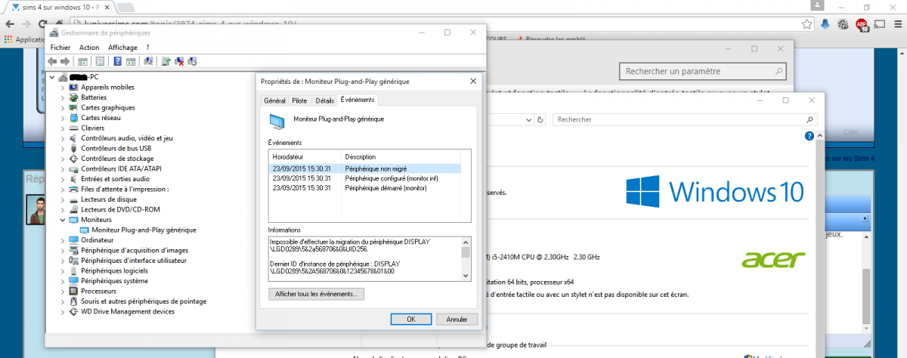Click the scan for hardware changes toolbar icon
907x358 pixels.
click(147, 61)
